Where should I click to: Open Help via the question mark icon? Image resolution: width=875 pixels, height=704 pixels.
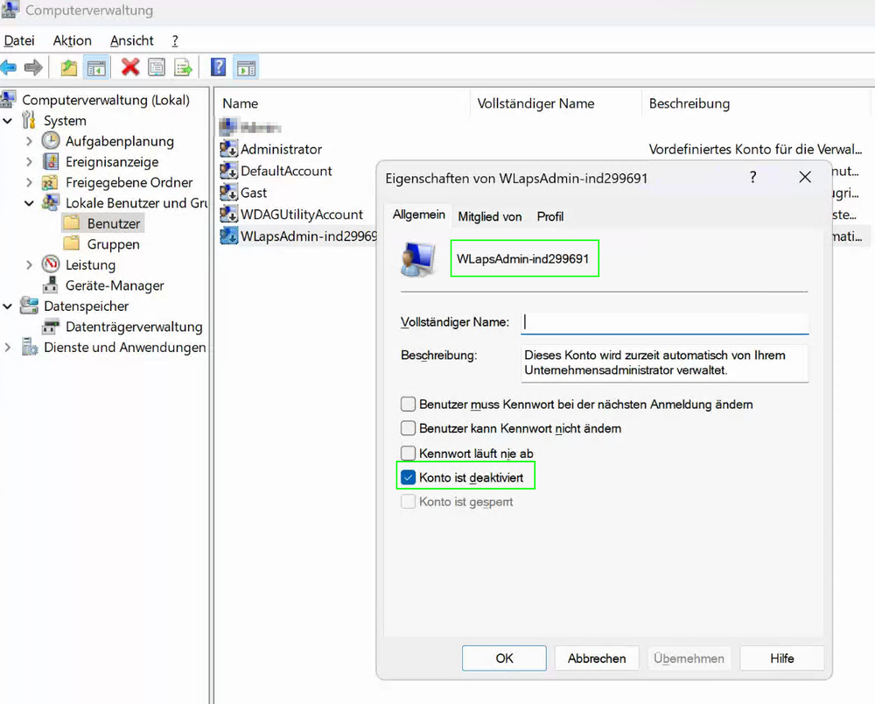(217, 67)
